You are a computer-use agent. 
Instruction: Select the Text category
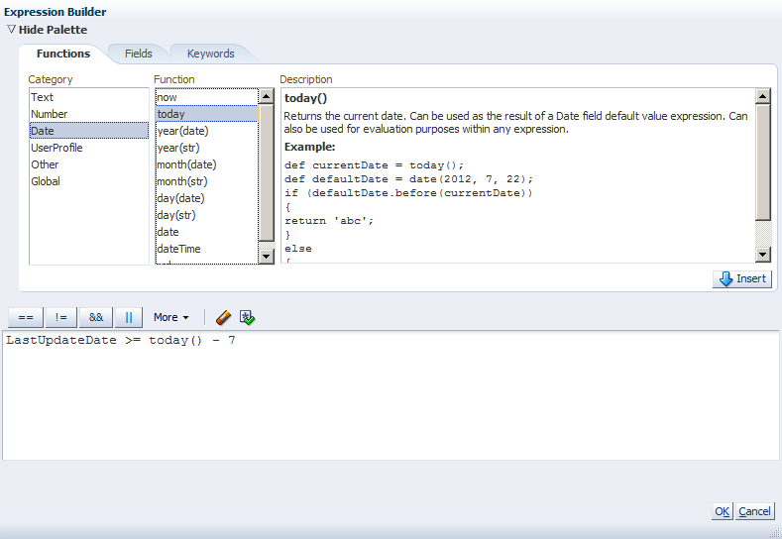point(89,97)
